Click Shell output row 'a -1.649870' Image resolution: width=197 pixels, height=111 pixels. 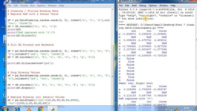(x=143, y=34)
